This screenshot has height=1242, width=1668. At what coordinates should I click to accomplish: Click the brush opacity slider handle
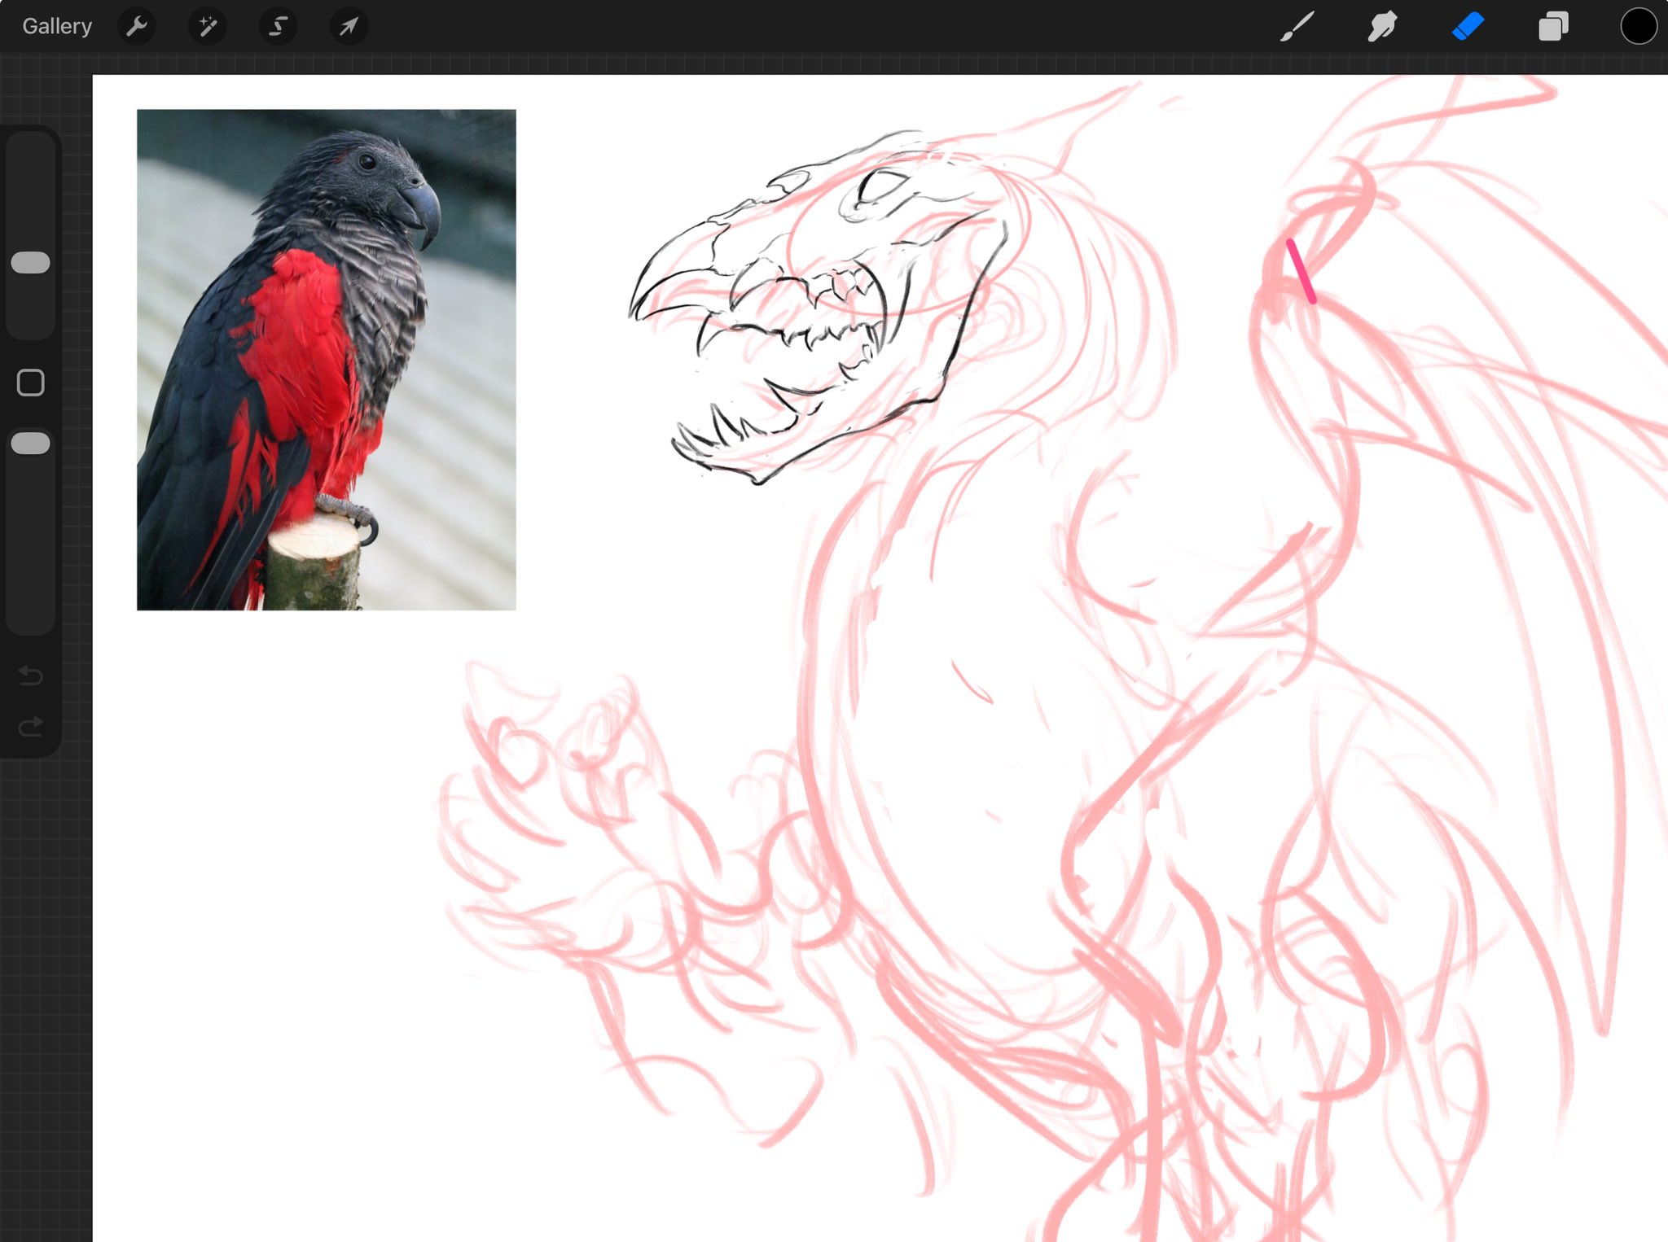[31, 444]
